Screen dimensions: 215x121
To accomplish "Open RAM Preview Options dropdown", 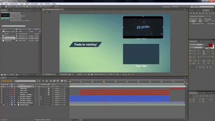I will (200, 16).
